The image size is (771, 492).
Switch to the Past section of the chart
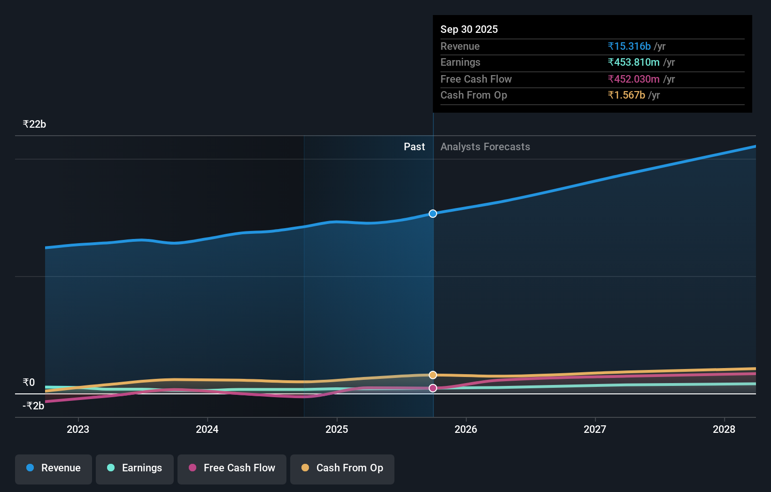pyautogui.click(x=414, y=146)
